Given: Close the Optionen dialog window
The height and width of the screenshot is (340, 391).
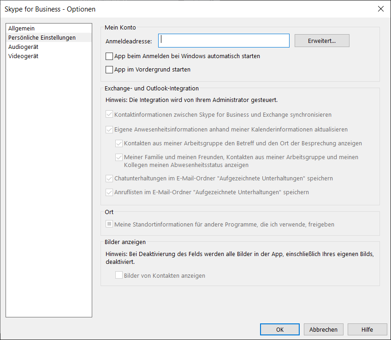Looking at the screenshot, I should tap(380, 9).
